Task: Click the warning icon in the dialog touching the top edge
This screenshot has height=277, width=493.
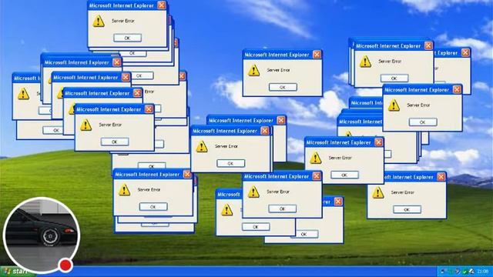Action: [99, 22]
